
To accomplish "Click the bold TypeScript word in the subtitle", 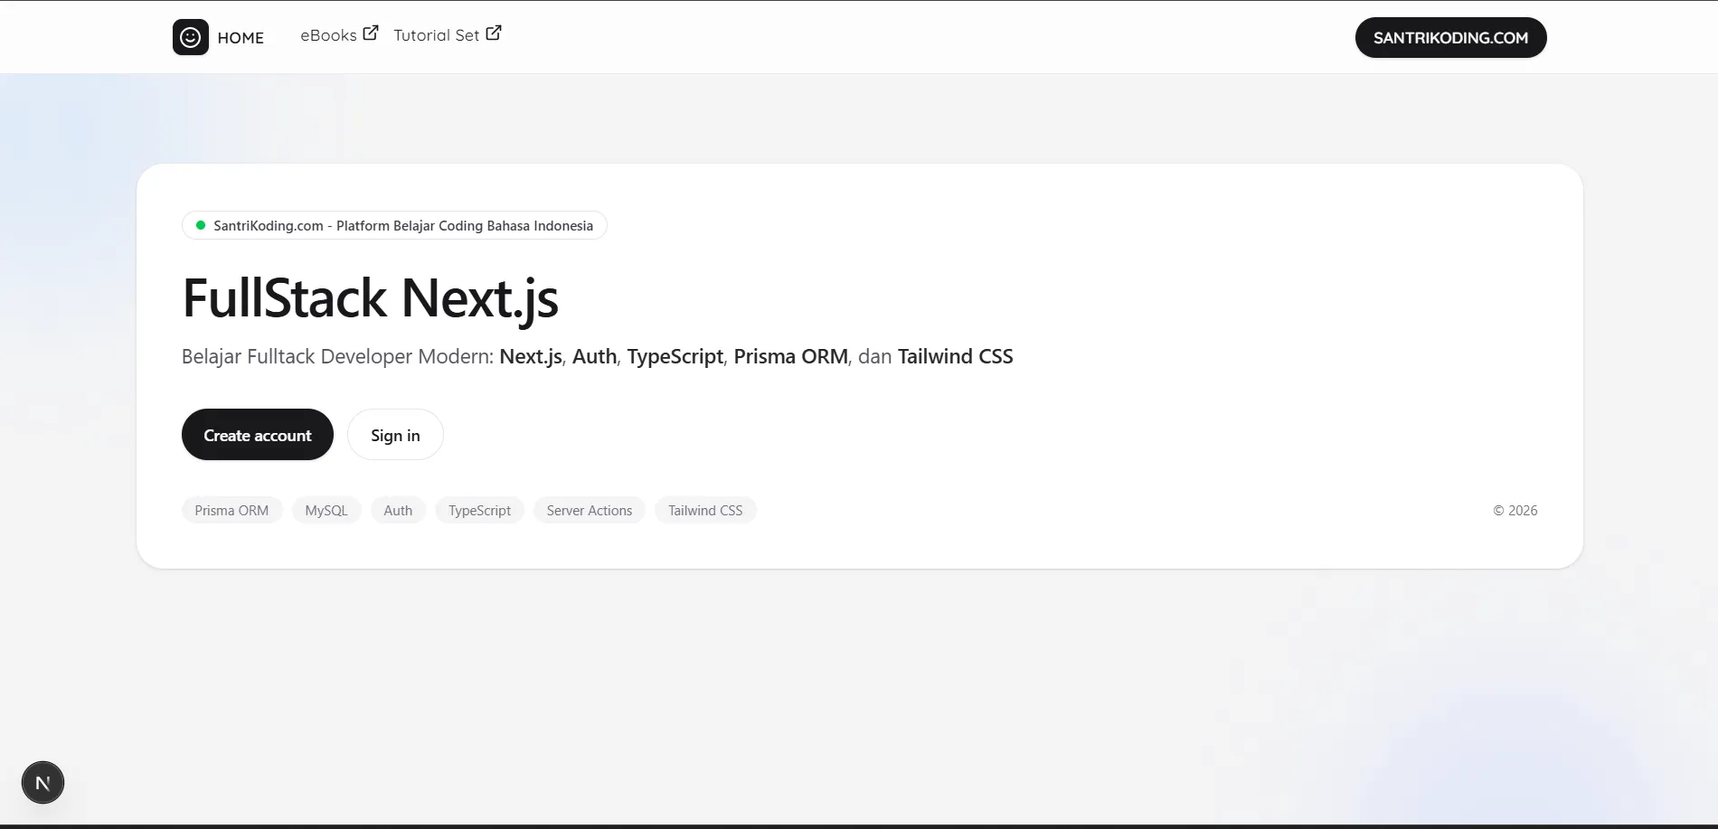I will coord(675,357).
